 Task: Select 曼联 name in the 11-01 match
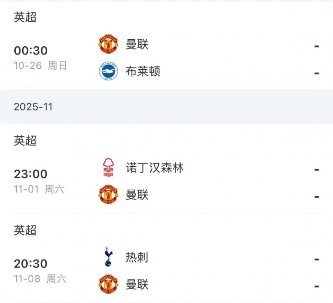click(x=137, y=194)
